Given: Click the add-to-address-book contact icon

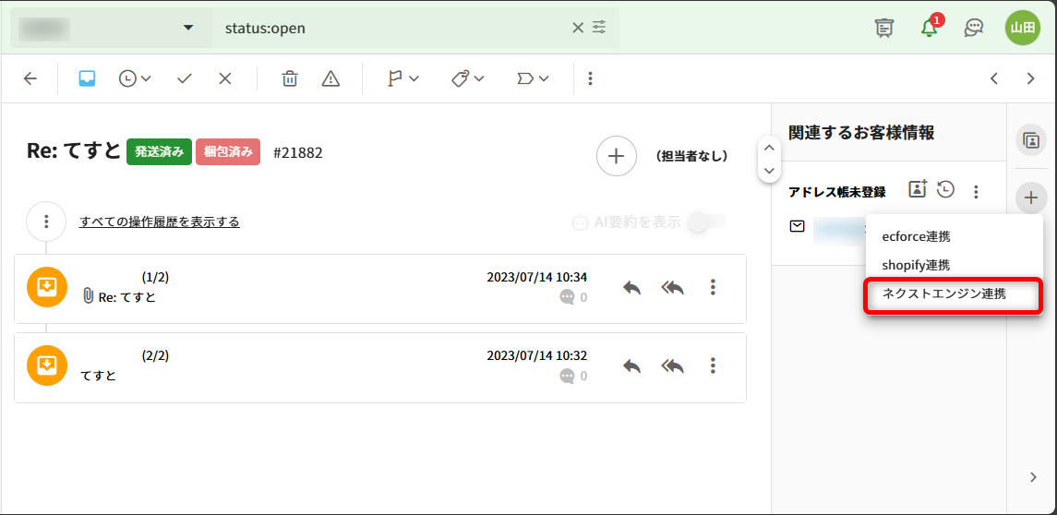Looking at the screenshot, I should pos(917,189).
